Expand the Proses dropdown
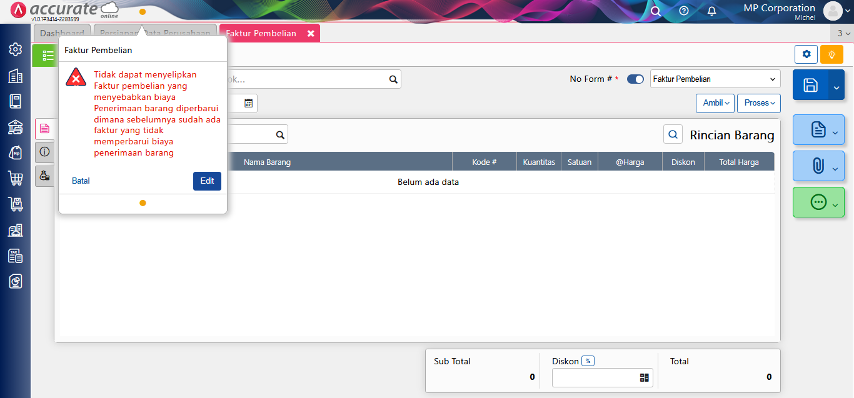 [759, 103]
